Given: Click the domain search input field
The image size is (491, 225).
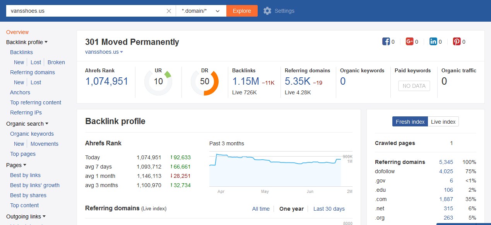Looking at the screenshot, I should tap(85, 11).
